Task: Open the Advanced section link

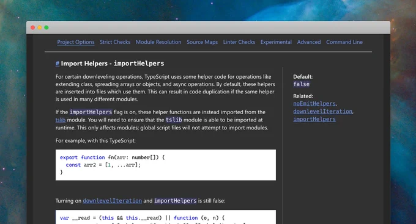Action: pos(309,42)
